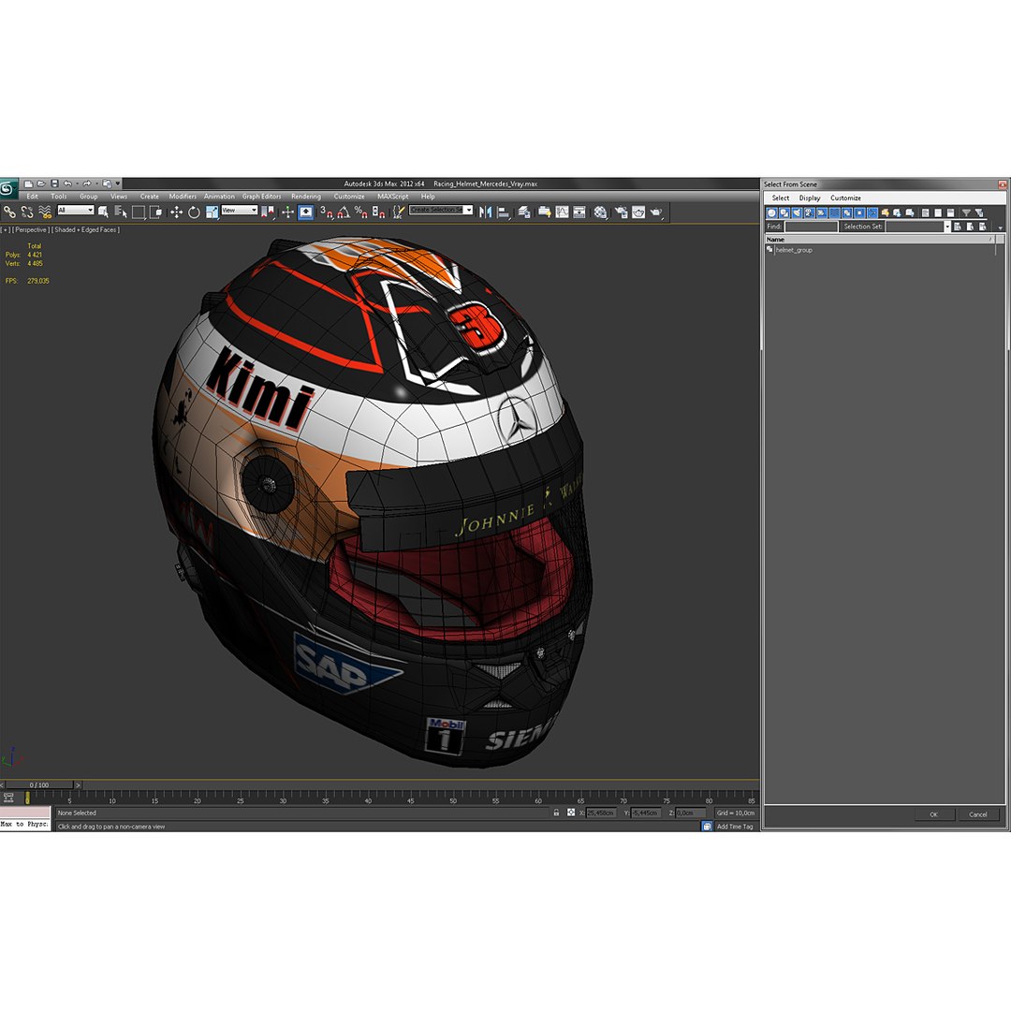Expand the small arrow beside Selection Set icons
The image size is (1011, 1011).
point(1000,227)
